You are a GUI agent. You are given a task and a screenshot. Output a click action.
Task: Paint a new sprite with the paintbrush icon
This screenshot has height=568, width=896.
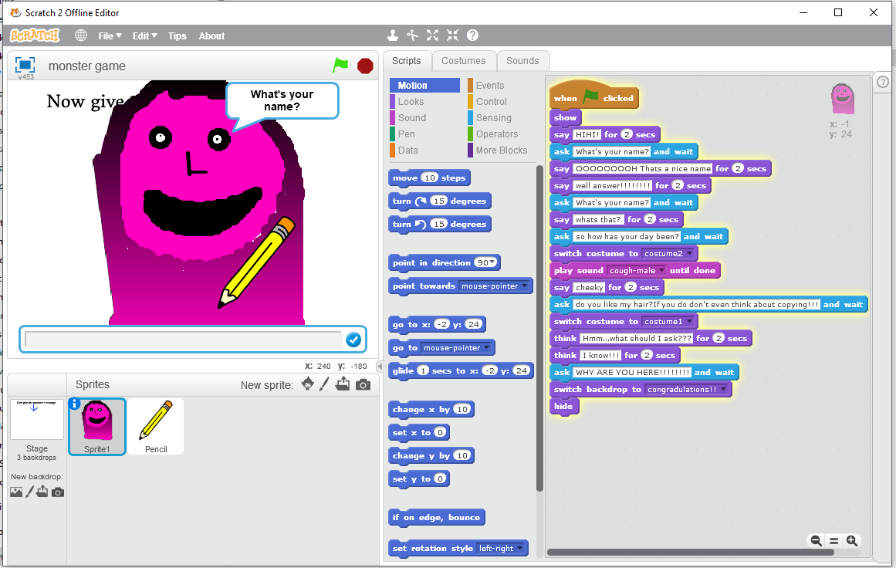tap(325, 384)
